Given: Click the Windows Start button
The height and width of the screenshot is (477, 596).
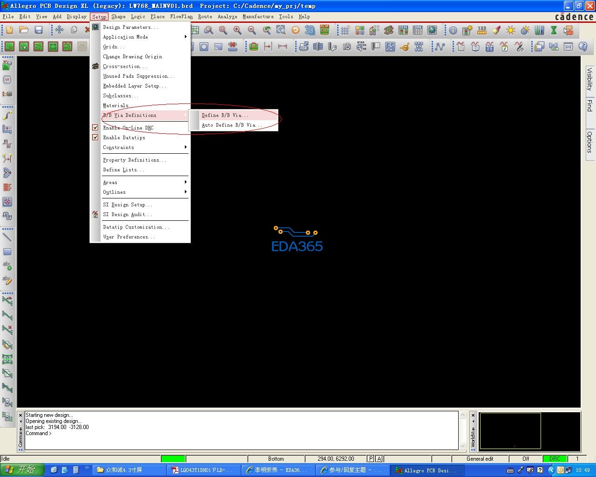Looking at the screenshot, I should pyautogui.click(x=22, y=470).
